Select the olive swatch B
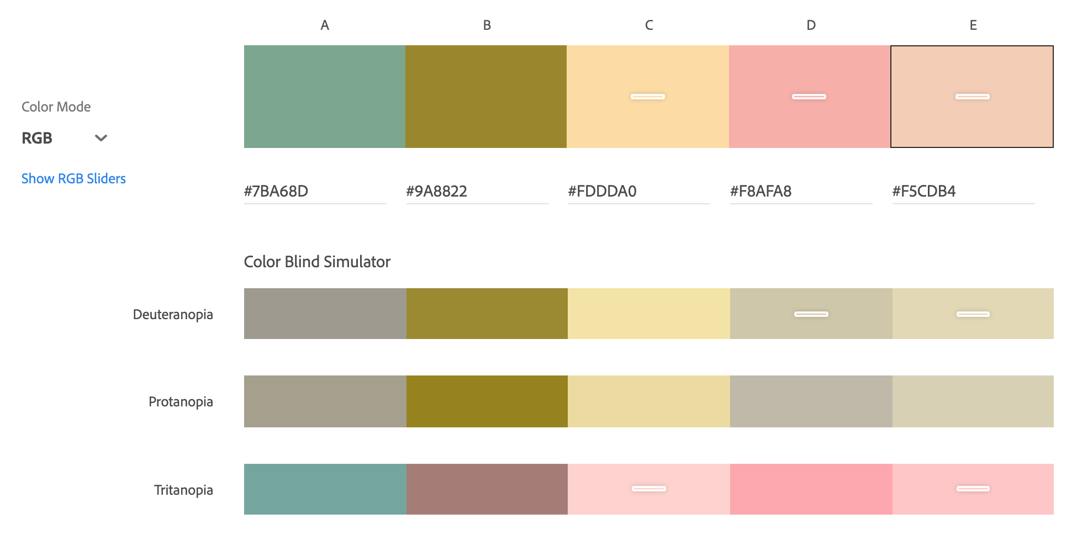1077x540 pixels. pyautogui.click(x=486, y=97)
